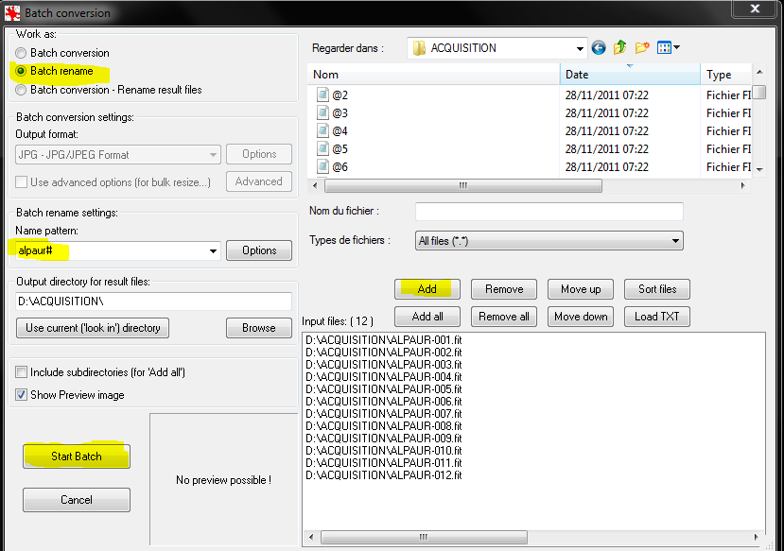The height and width of the screenshot is (551, 784).
Task: Click the @6 file icon
Action: [322, 167]
